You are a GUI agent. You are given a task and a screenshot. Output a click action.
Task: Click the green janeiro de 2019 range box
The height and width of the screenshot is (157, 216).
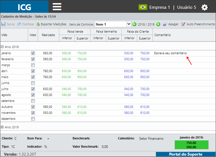pyautogui.click(x=191, y=145)
